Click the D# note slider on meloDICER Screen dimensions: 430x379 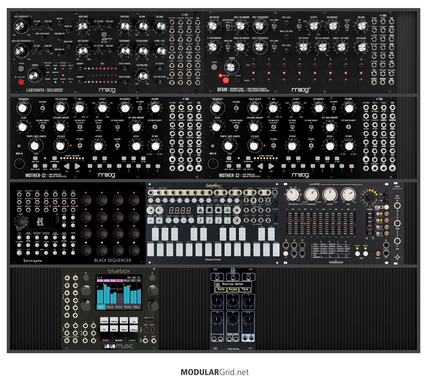(x=305, y=224)
